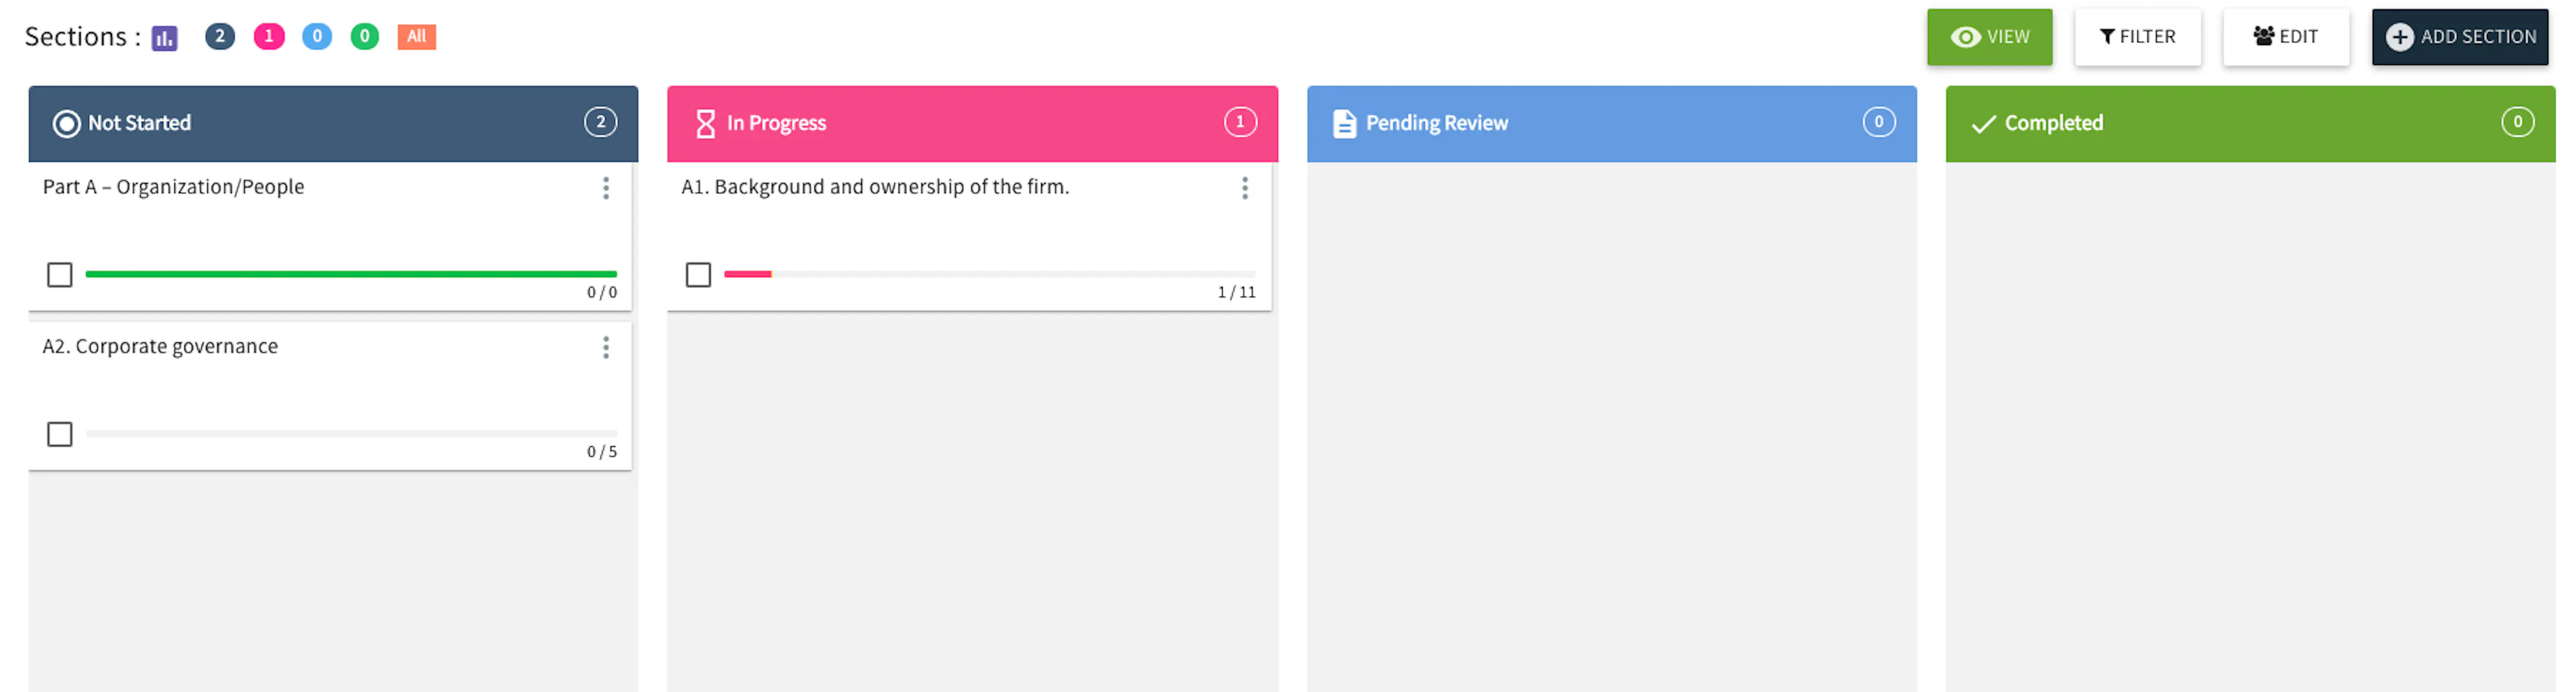Filter sections by pink count badge
This screenshot has height=692, width=2576.
[269, 37]
